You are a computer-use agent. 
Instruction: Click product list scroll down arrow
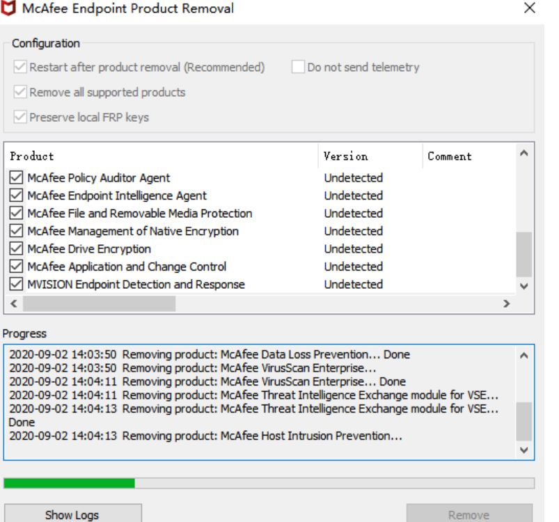pyautogui.click(x=524, y=286)
